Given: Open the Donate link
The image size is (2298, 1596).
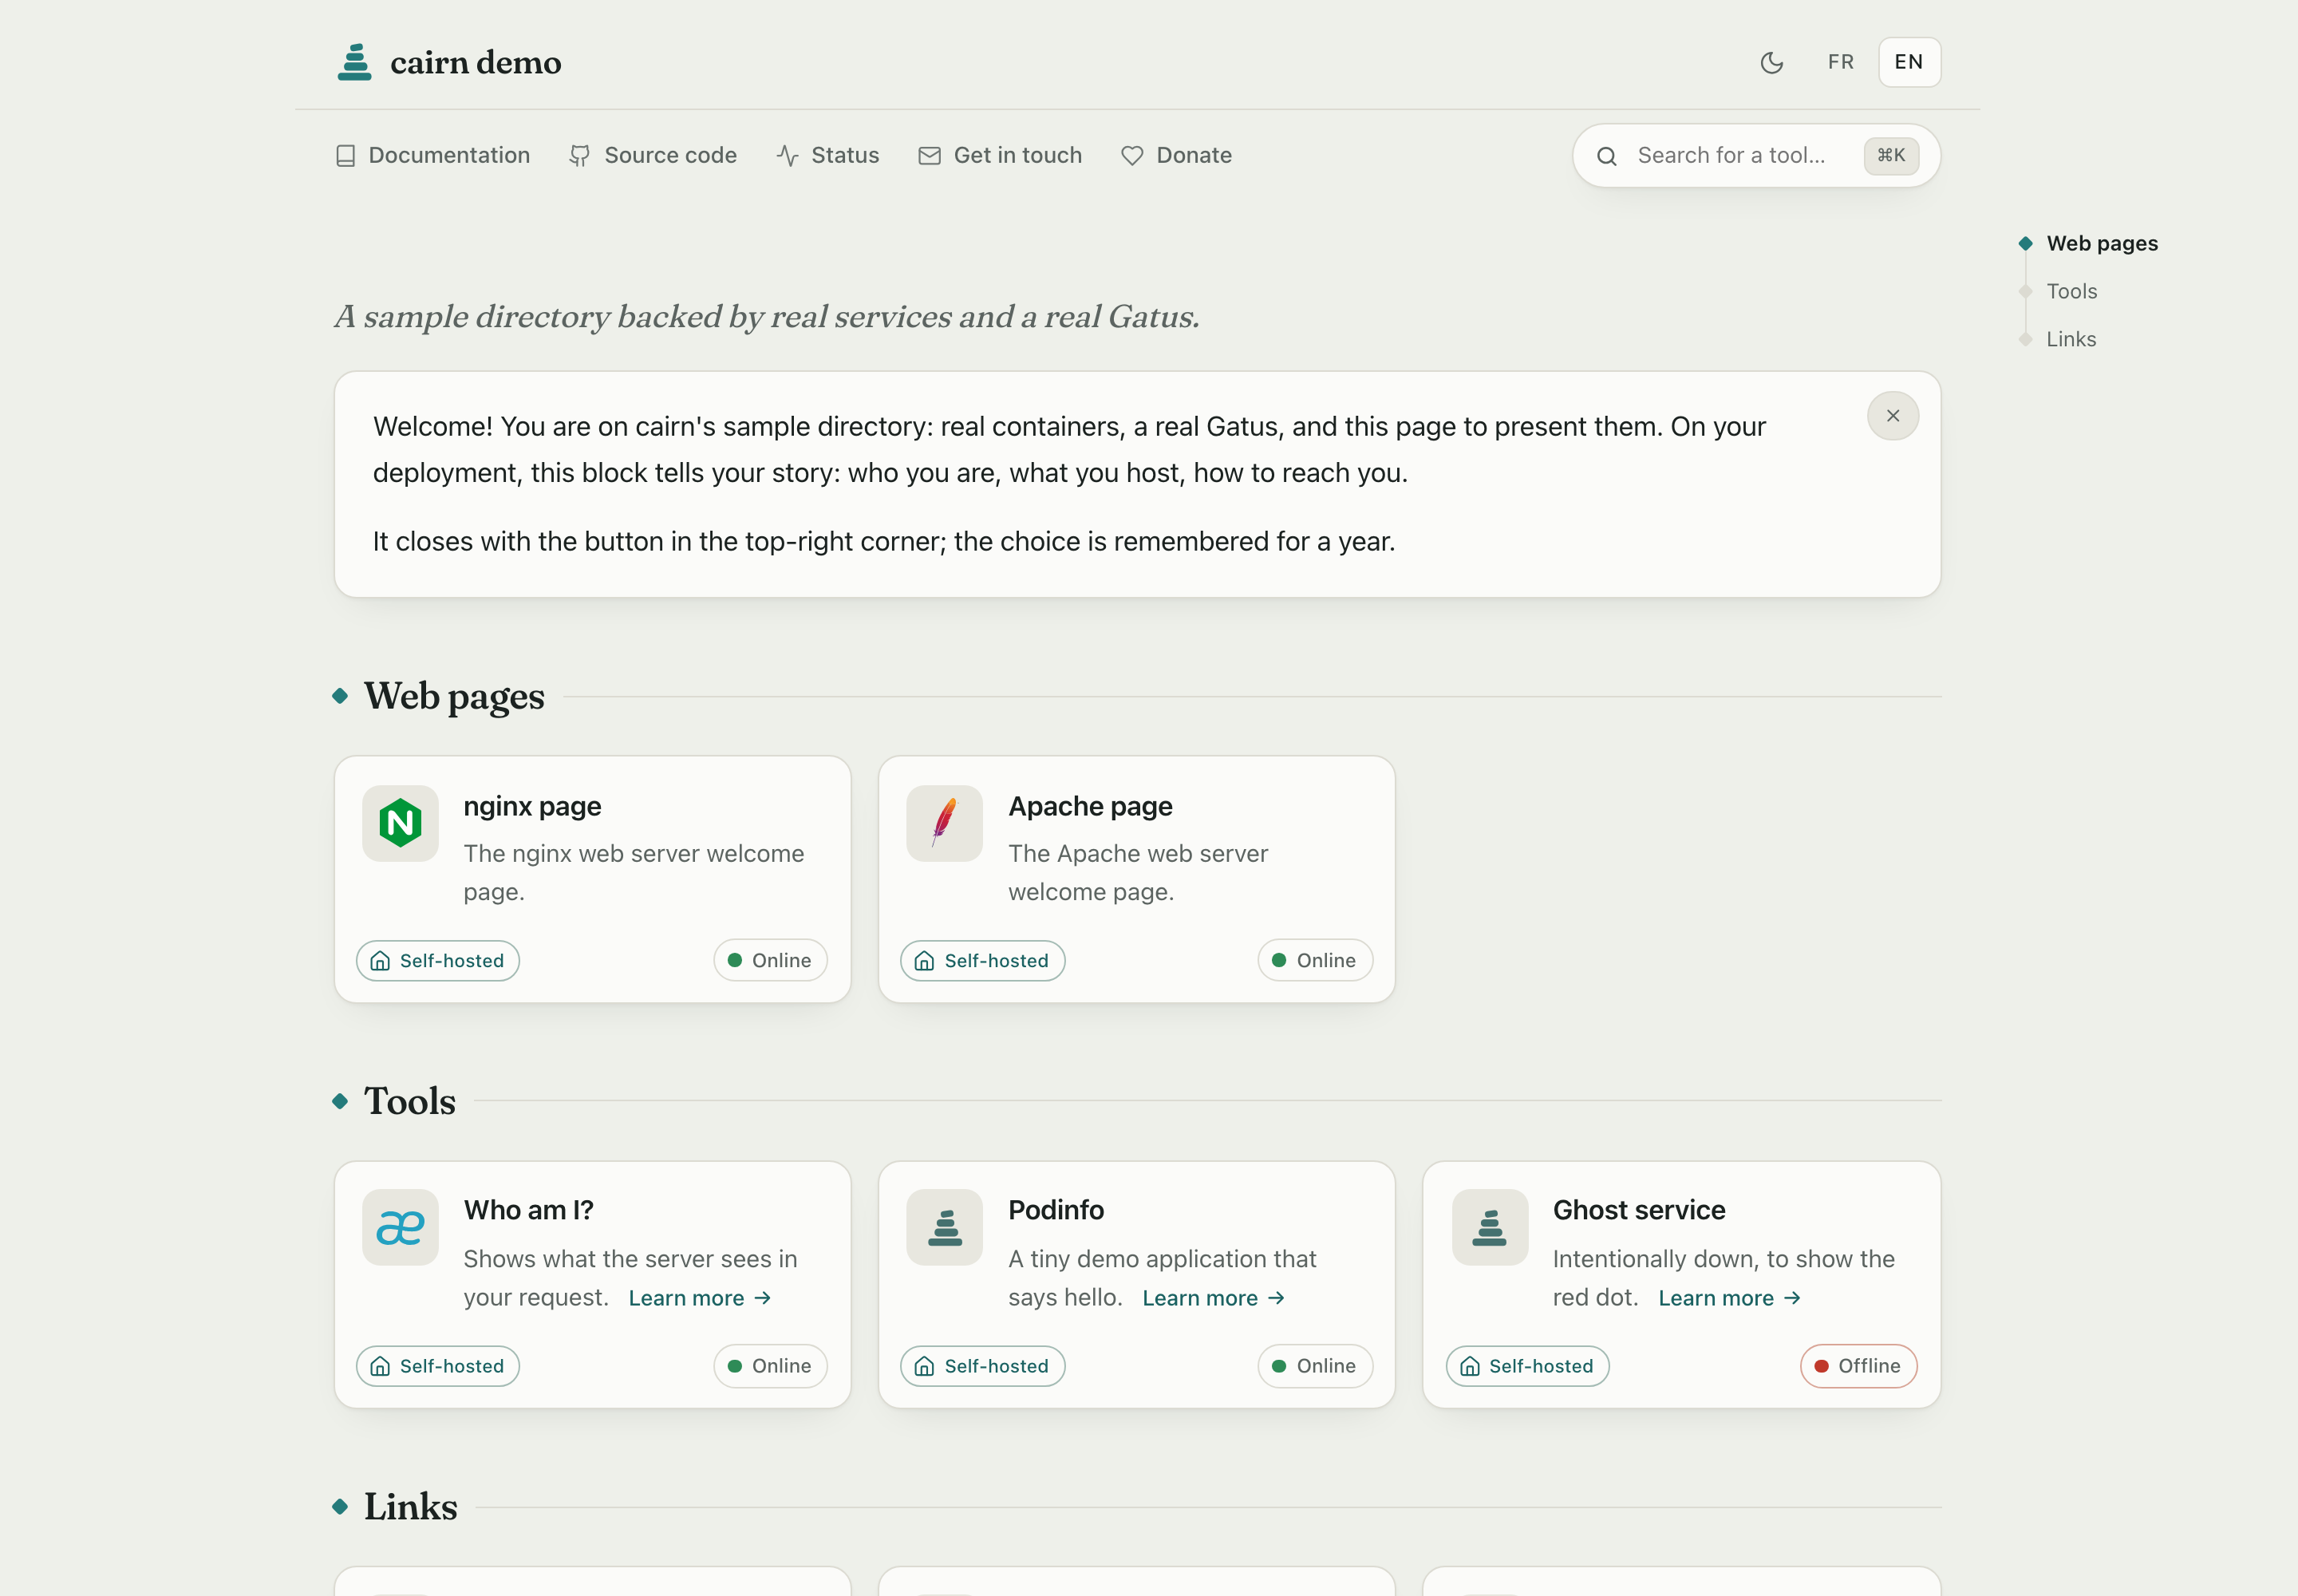Looking at the screenshot, I should [1176, 155].
